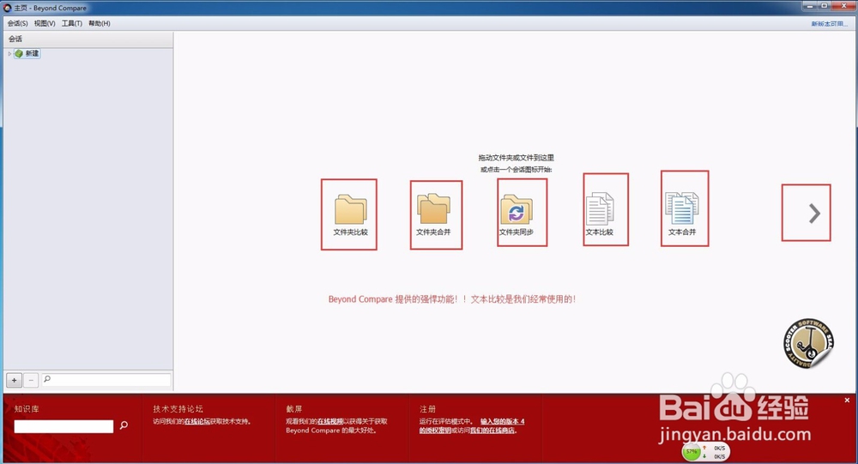Open the 会话(S) menu
This screenshot has width=858, height=464.
pos(17,23)
